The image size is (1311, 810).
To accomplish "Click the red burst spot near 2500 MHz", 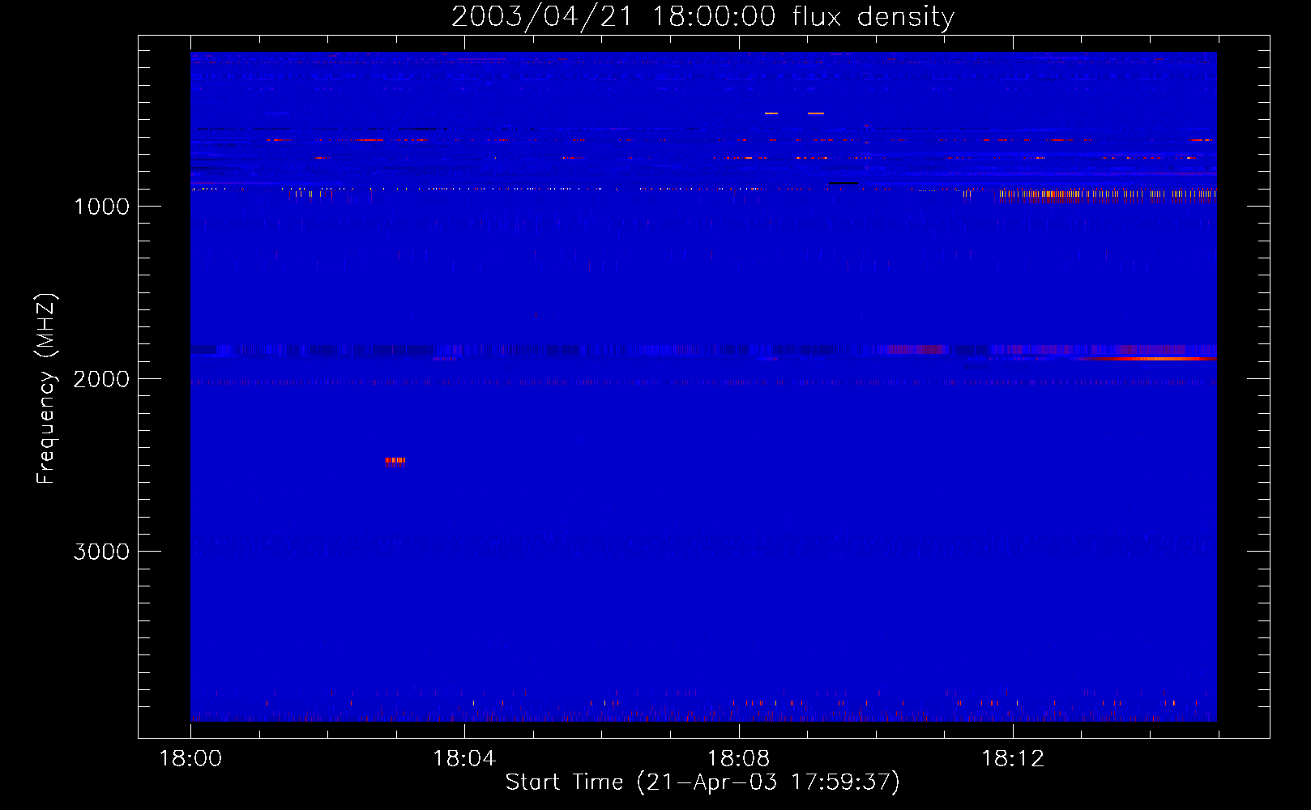I will point(395,461).
